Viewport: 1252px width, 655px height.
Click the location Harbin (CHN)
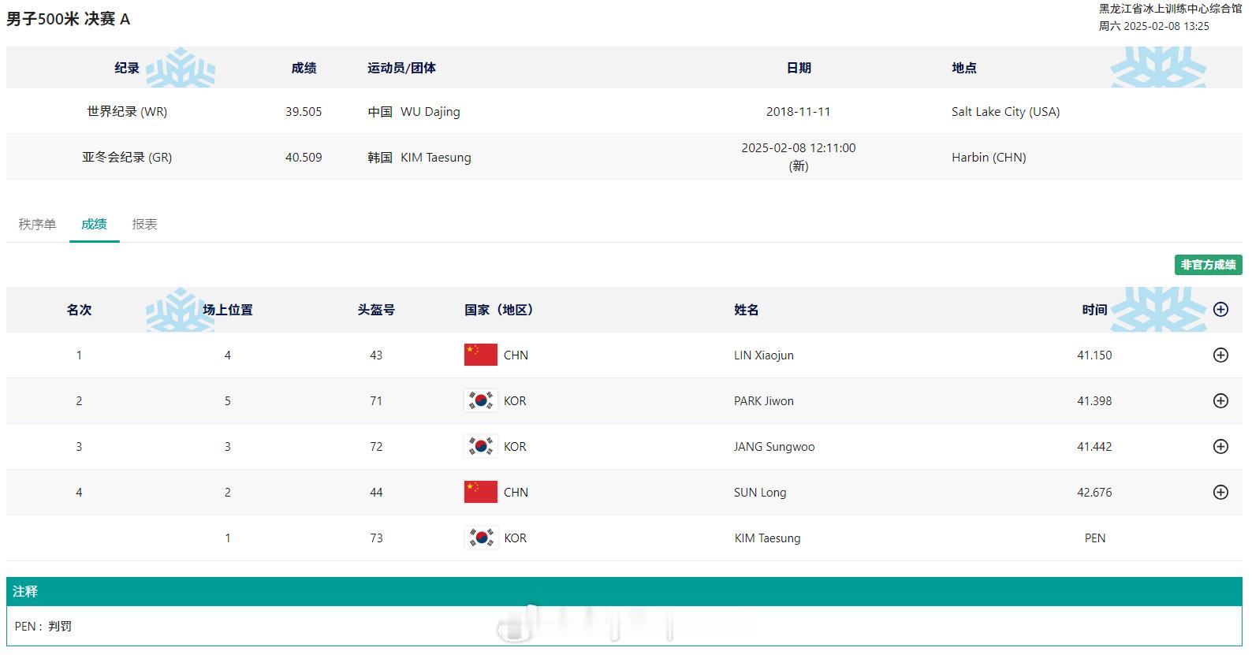click(989, 158)
